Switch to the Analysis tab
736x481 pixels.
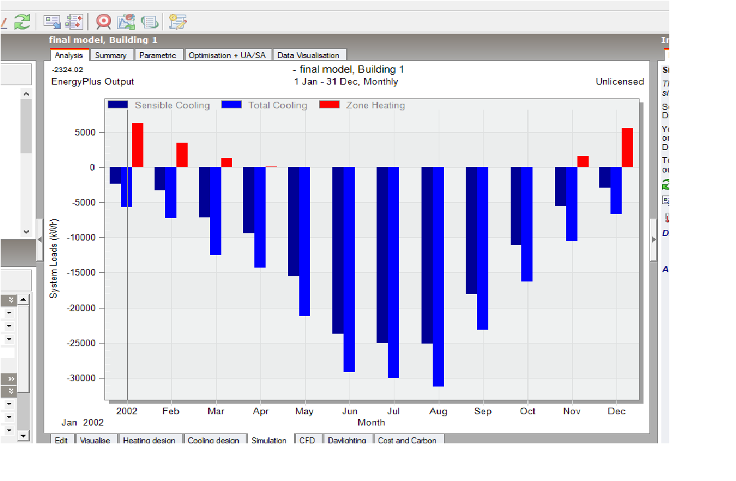pos(69,55)
